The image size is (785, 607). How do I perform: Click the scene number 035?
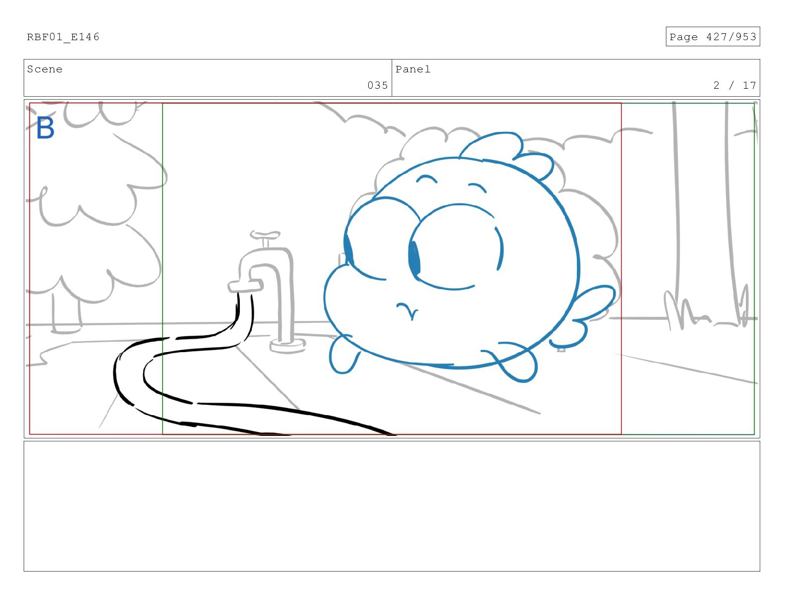tap(378, 85)
